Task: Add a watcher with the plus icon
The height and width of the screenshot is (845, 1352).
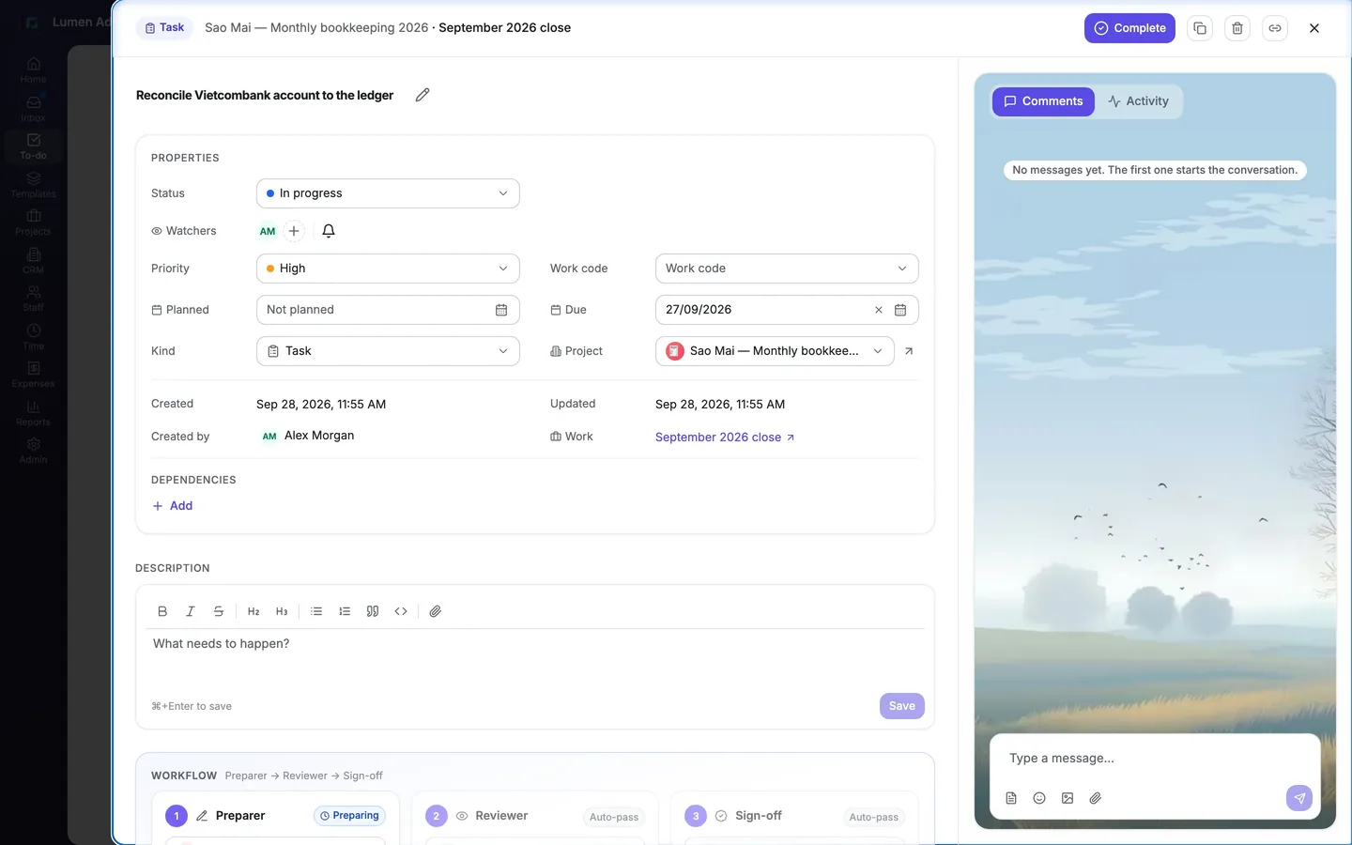Action: (x=294, y=231)
